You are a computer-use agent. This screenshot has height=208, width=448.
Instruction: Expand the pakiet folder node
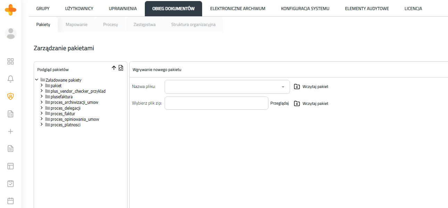pos(42,85)
